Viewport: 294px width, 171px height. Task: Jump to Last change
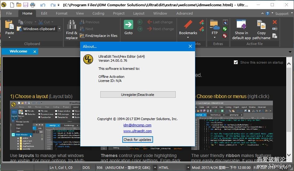coord(160,22)
